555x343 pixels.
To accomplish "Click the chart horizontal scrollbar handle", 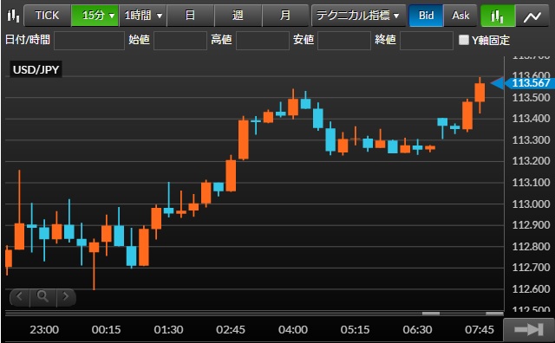I will pyautogui.click(x=430, y=314).
